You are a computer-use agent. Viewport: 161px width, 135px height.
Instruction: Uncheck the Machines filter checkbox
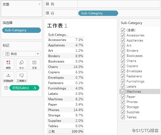pos(123,91)
